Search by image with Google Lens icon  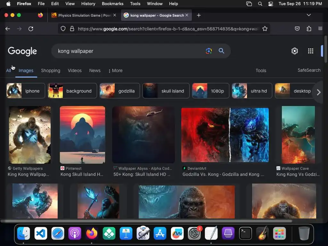click(x=209, y=51)
